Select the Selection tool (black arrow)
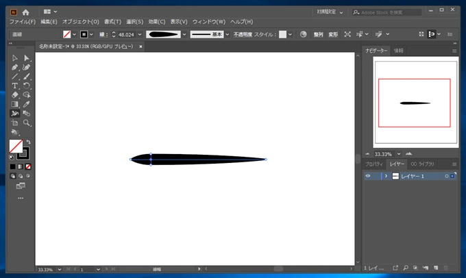This screenshot has width=466, height=278. 14,58
